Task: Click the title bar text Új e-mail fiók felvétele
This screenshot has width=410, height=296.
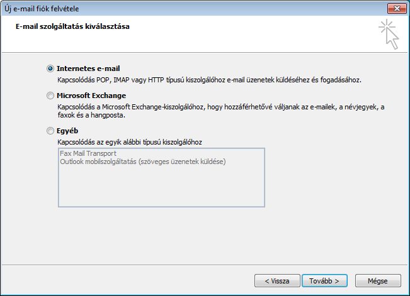Action: click(x=42, y=9)
